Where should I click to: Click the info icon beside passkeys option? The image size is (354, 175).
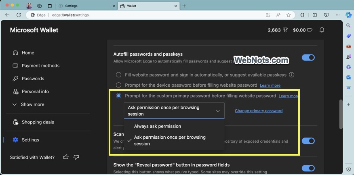coord(291,75)
